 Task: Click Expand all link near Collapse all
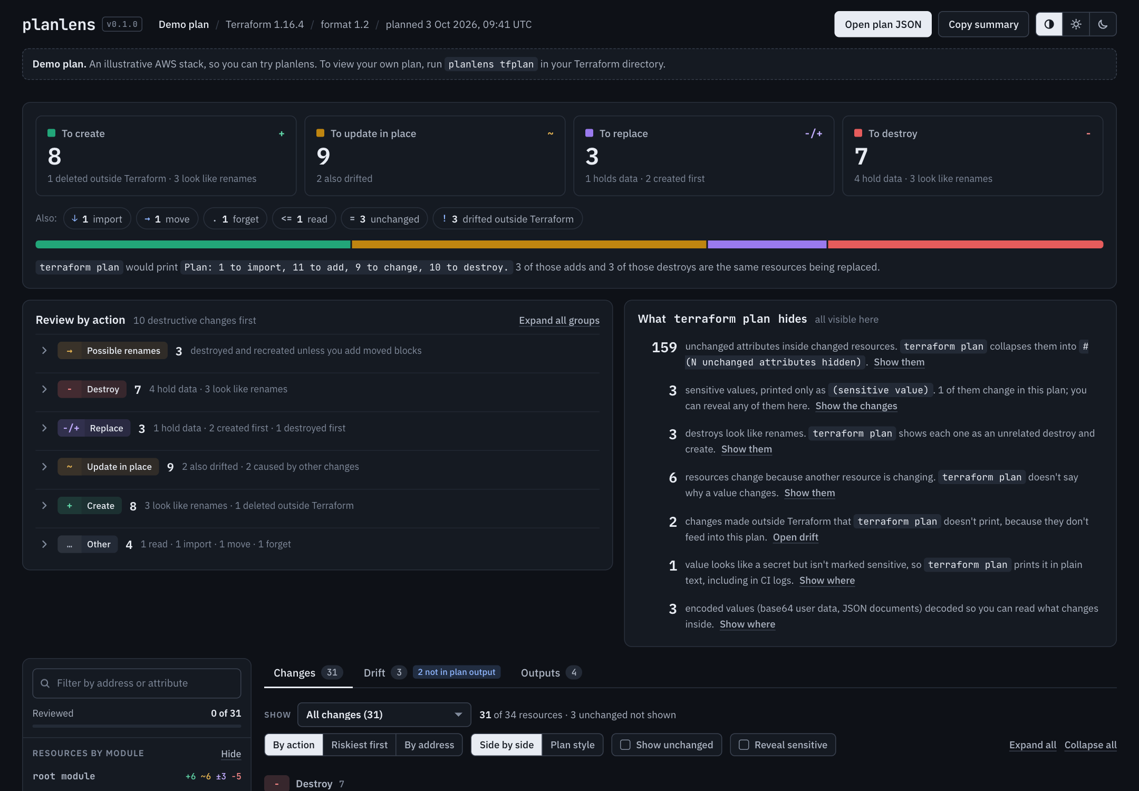pos(1032,745)
